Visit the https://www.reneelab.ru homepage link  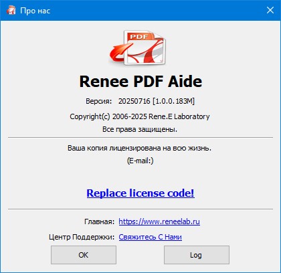(x=159, y=221)
